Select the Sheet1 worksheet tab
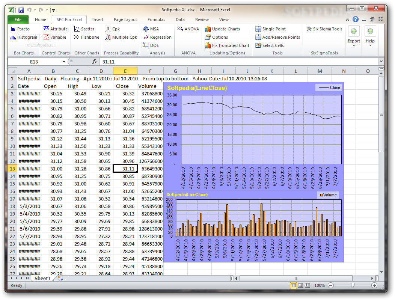395x300 pixels. (x=42, y=278)
